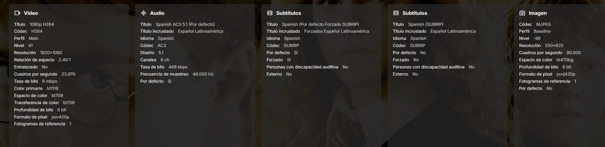Select the Video section heading
Image resolution: width=605 pixels, height=147 pixels.
(x=31, y=13)
